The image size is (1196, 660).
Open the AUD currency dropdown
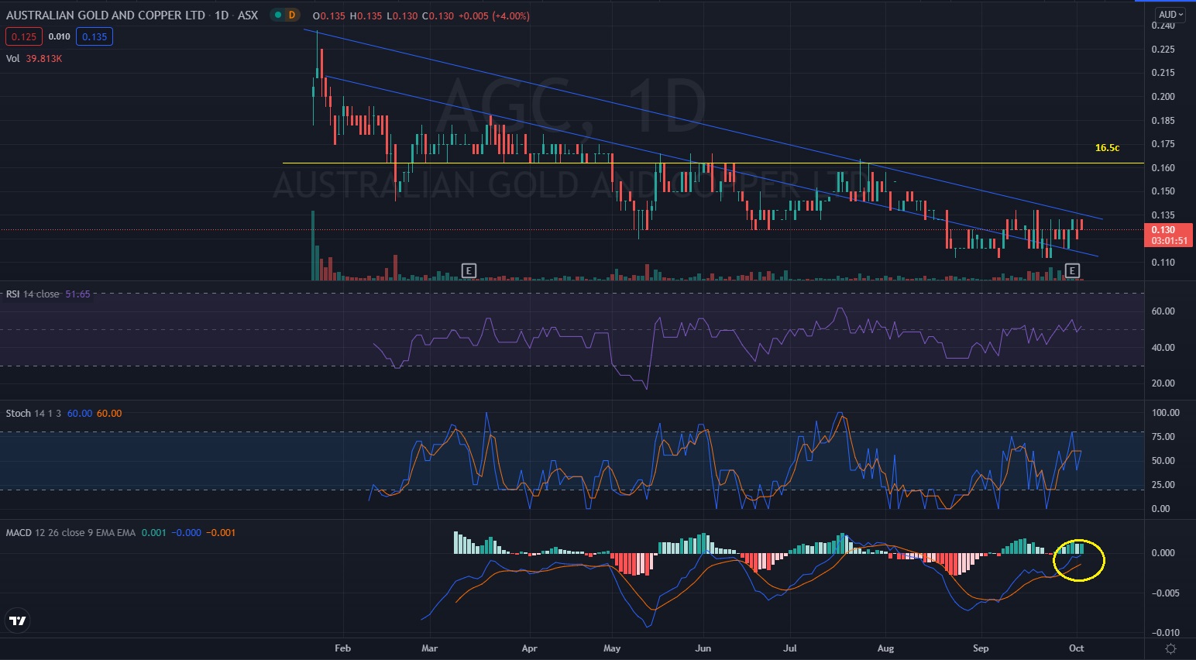(1170, 15)
